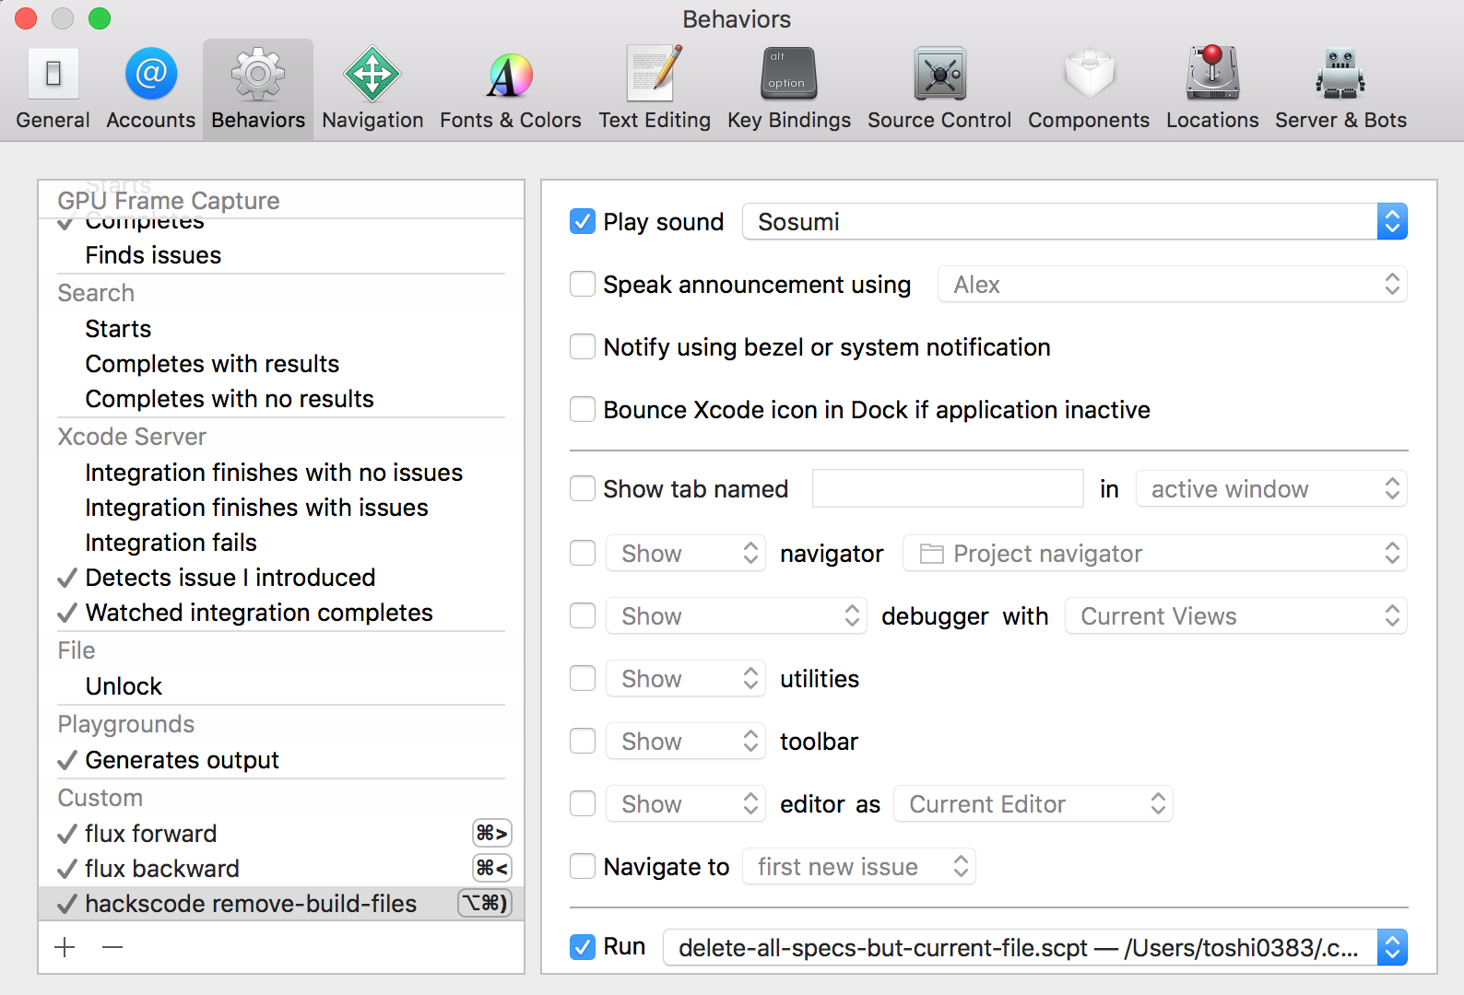Open the Accounts preferences icon
Image resolution: width=1464 pixels, height=995 pixels.
pos(151,74)
